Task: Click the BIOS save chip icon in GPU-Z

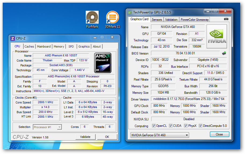Action: [x=224, y=53]
